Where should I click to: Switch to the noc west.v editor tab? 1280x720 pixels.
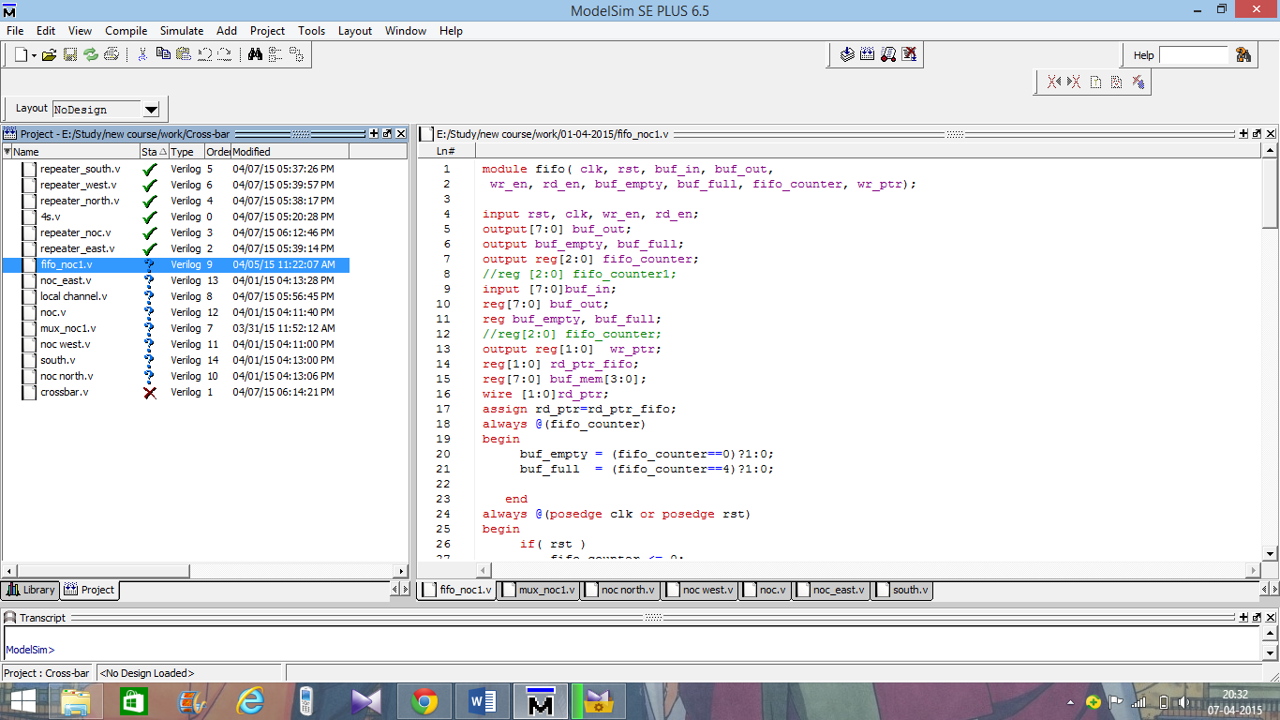700,590
